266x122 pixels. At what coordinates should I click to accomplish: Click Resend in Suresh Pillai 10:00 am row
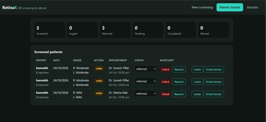tap(179, 82)
